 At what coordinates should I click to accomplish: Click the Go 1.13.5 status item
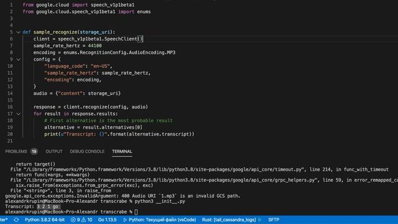point(107,220)
